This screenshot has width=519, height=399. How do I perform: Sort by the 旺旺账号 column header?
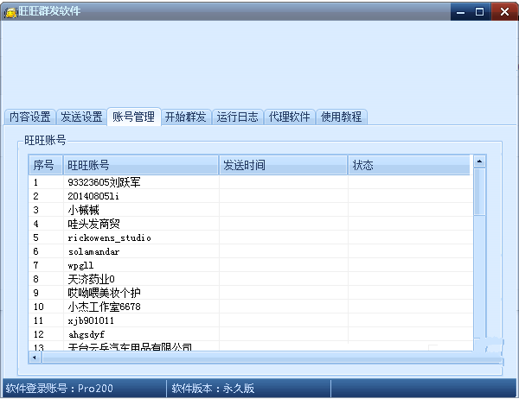tap(141, 165)
